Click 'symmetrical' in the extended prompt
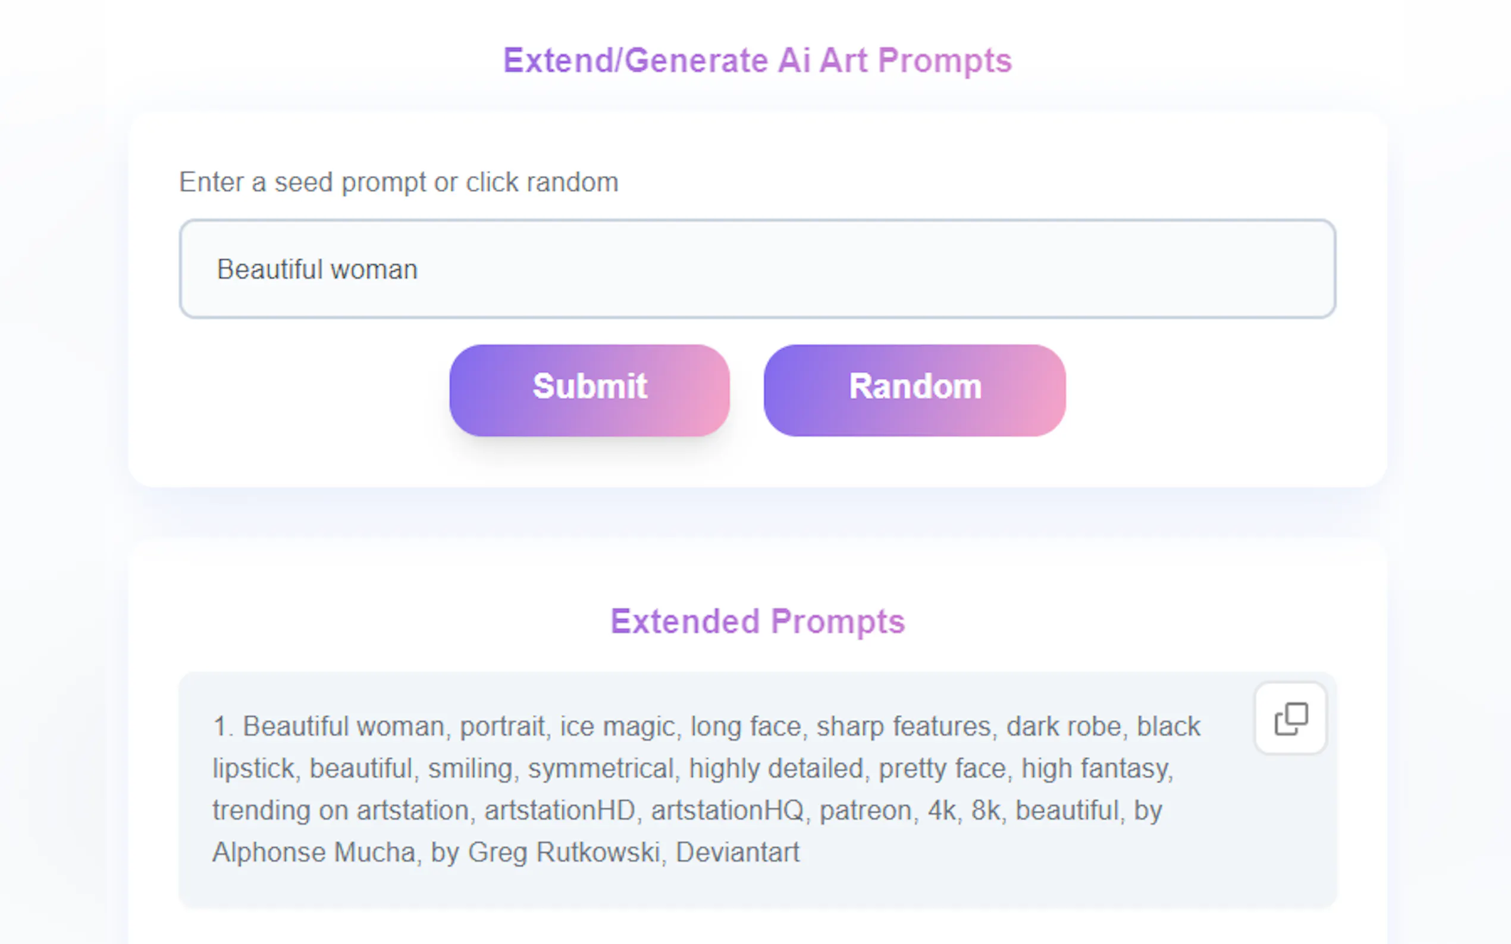 (600, 769)
